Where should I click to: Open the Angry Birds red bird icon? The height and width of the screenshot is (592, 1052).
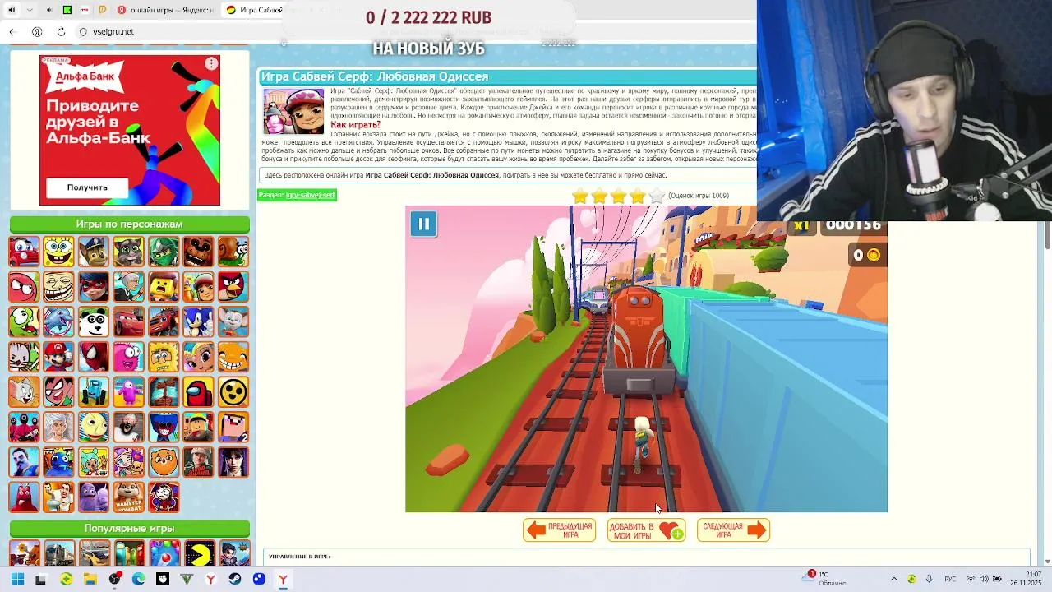coord(233,287)
